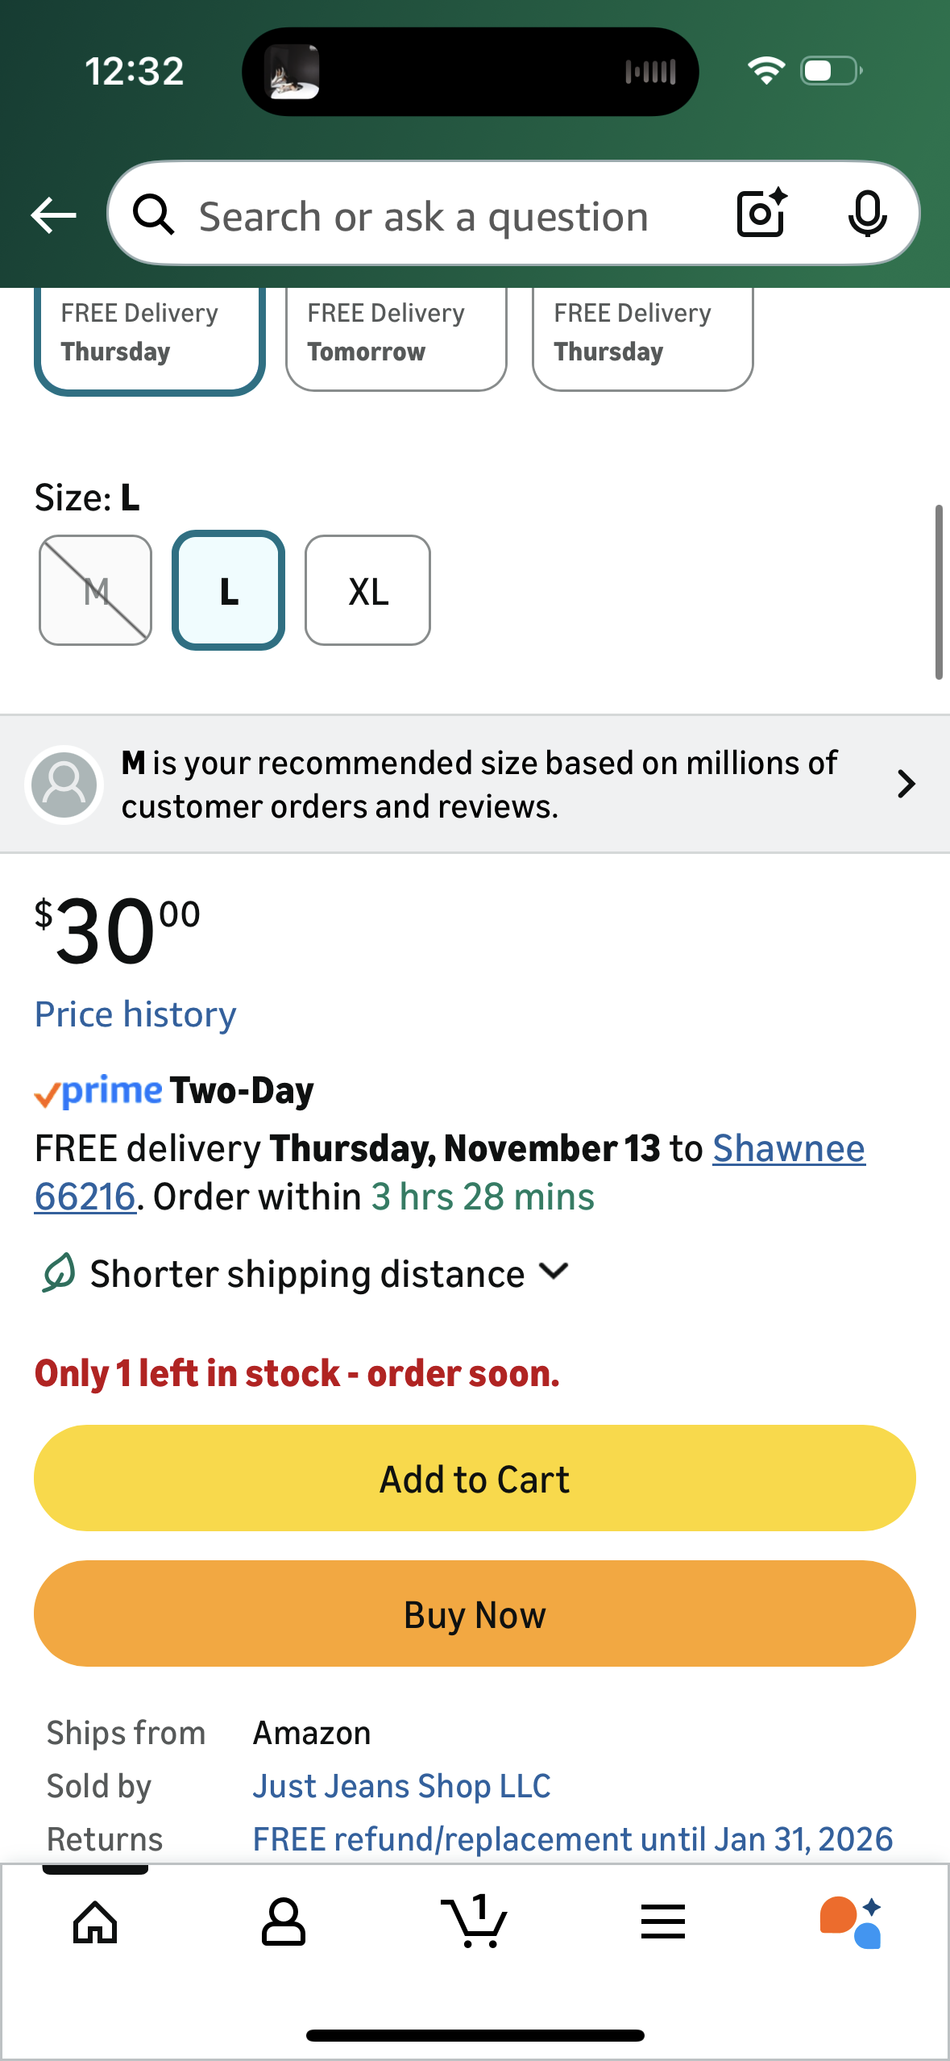Open the Price history link
This screenshot has width=950, height=2061.
(x=135, y=1014)
